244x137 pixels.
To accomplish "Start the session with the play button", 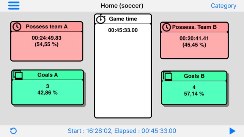I will (x=232, y=131).
